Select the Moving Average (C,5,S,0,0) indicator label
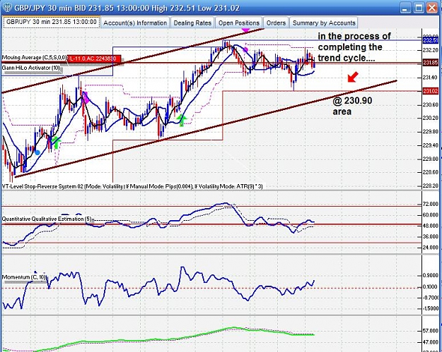The image size is (442, 352). point(34,58)
